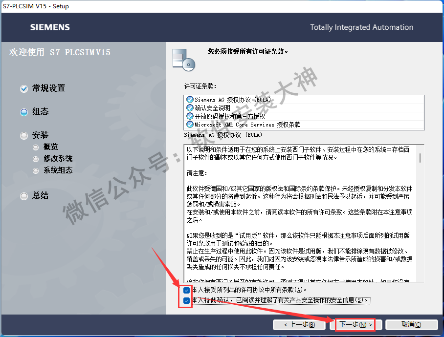444x337 pixels.
Task: Select 开放原码授权和第三方授权 list row
Action: [304, 116]
